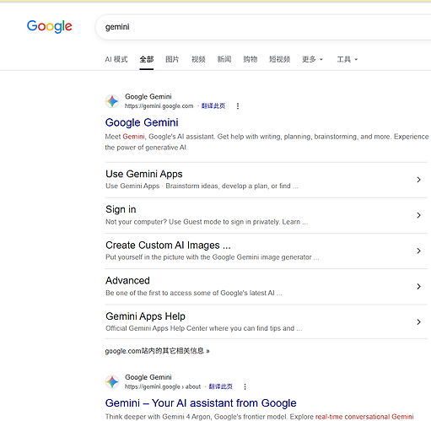
Task: Switch to 购物 tab
Action: pyautogui.click(x=251, y=59)
